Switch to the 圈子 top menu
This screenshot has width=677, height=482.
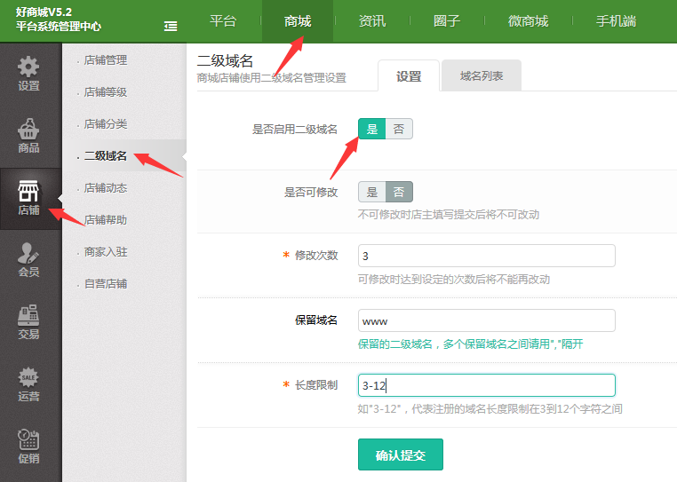447,21
